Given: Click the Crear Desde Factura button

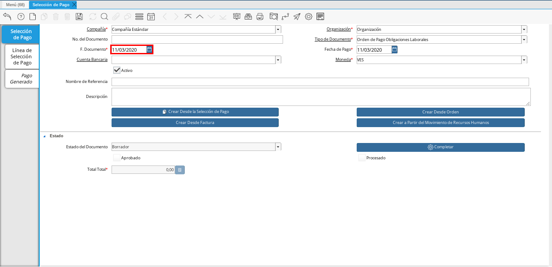Looking at the screenshot, I should (195, 123).
